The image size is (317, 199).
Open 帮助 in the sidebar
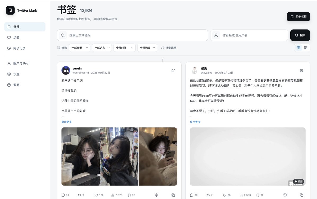(25, 85)
